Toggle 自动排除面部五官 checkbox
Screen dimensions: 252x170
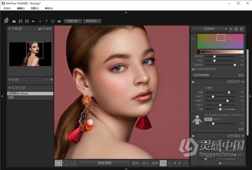[x=193, y=69]
